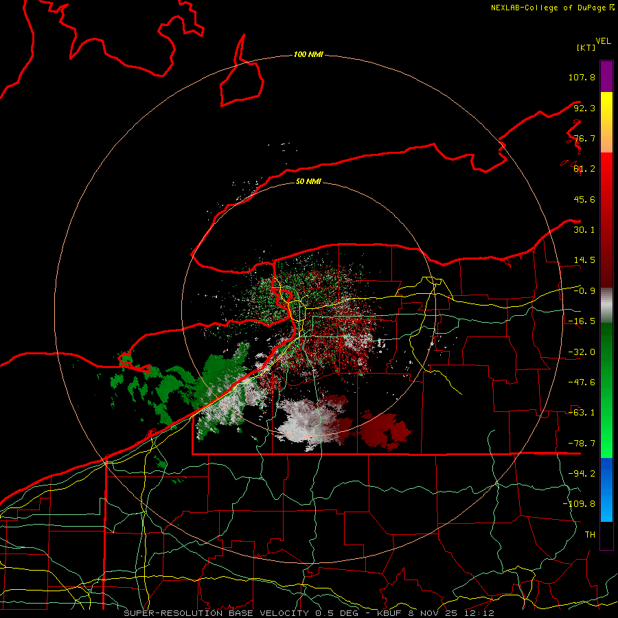Select the -16.5 legend value
618x618 pixels.
click(582, 321)
